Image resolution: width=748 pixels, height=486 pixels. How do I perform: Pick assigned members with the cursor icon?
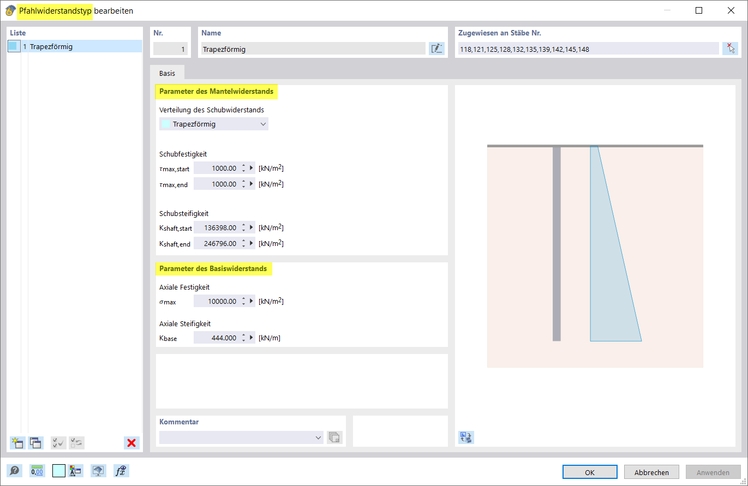pyautogui.click(x=730, y=49)
